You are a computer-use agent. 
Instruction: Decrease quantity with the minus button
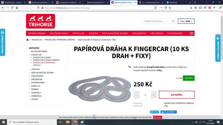pos(137,95)
